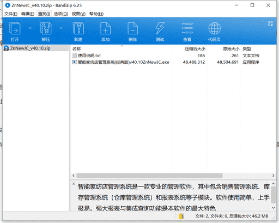This screenshot has height=223, width=279.
Task: Open the 帮助(H) menu
Action: [96, 14]
